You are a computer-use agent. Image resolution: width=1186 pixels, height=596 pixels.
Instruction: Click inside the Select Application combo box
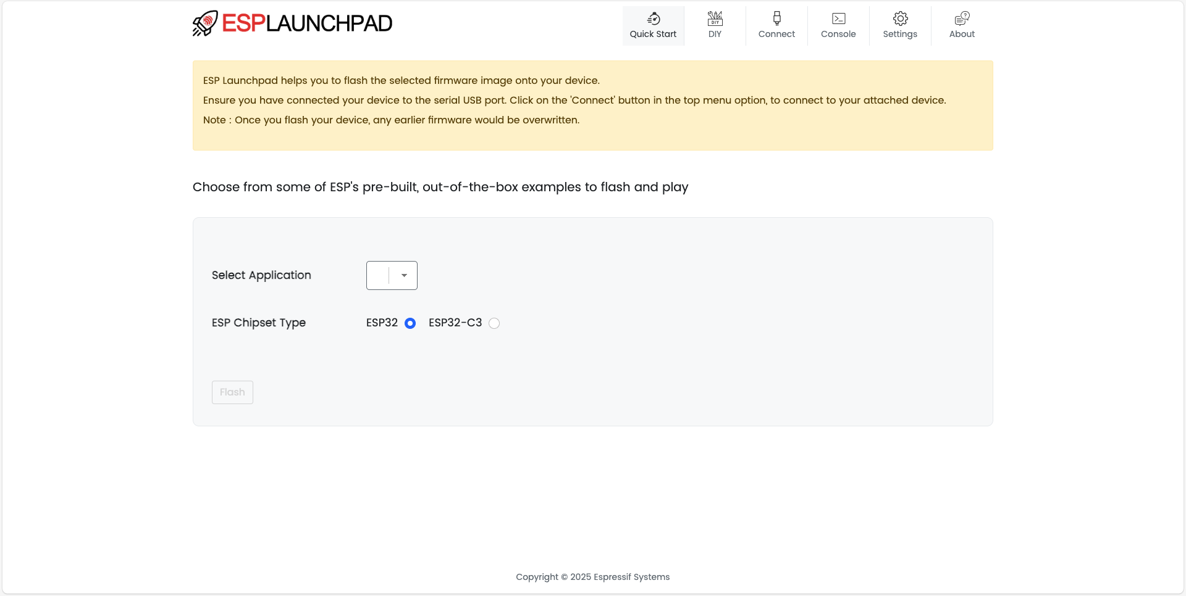pos(377,276)
